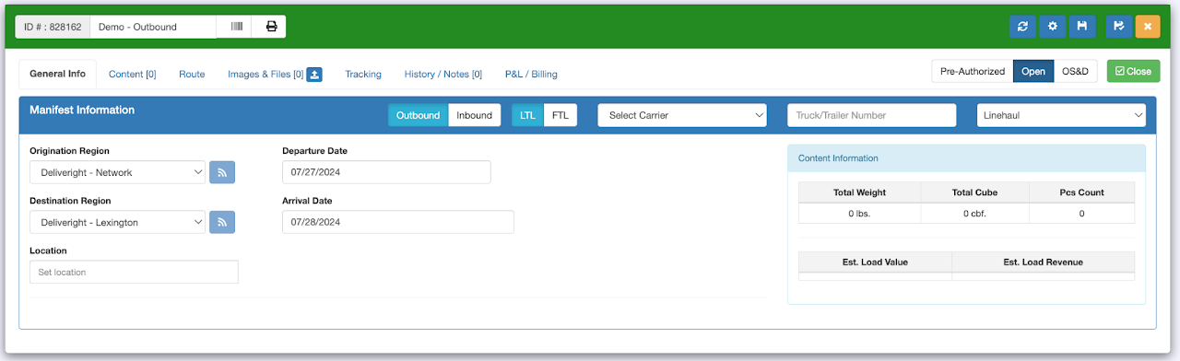Open the Destination Region dropdown
The height and width of the screenshot is (361, 1180).
[x=118, y=222]
